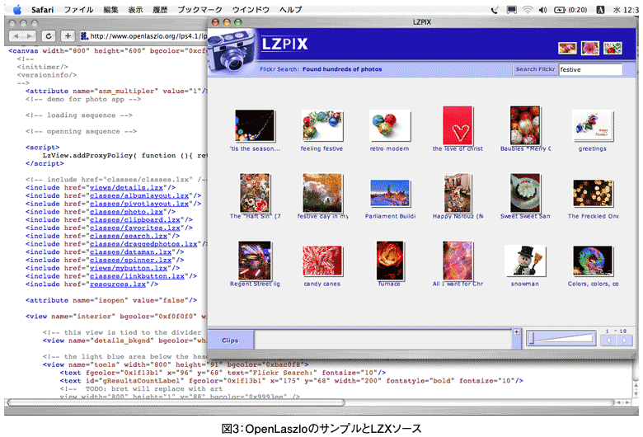The height and width of the screenshot is (437, 643).
Task: Select the middle header thumbnail in LZPIX
Action: (590, 48)
